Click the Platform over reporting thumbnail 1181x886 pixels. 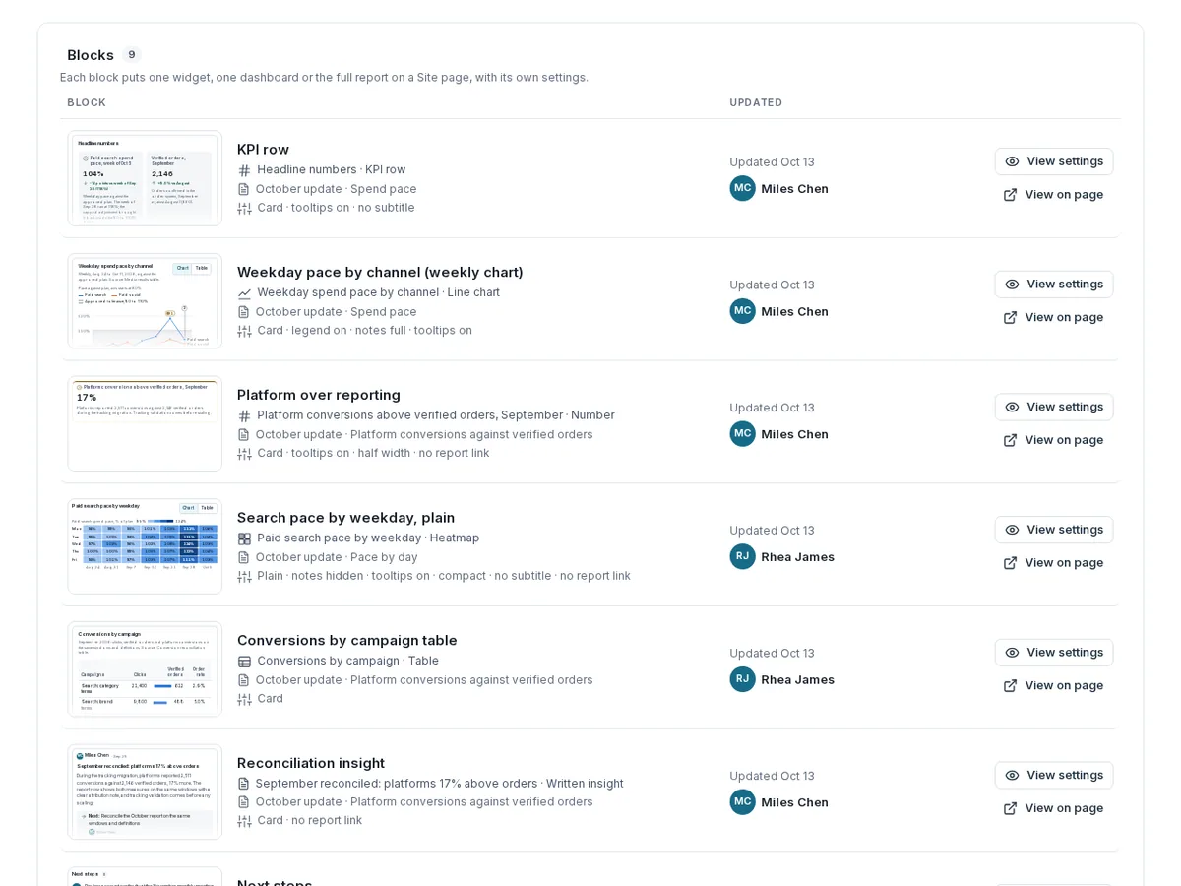coord(145,424)
